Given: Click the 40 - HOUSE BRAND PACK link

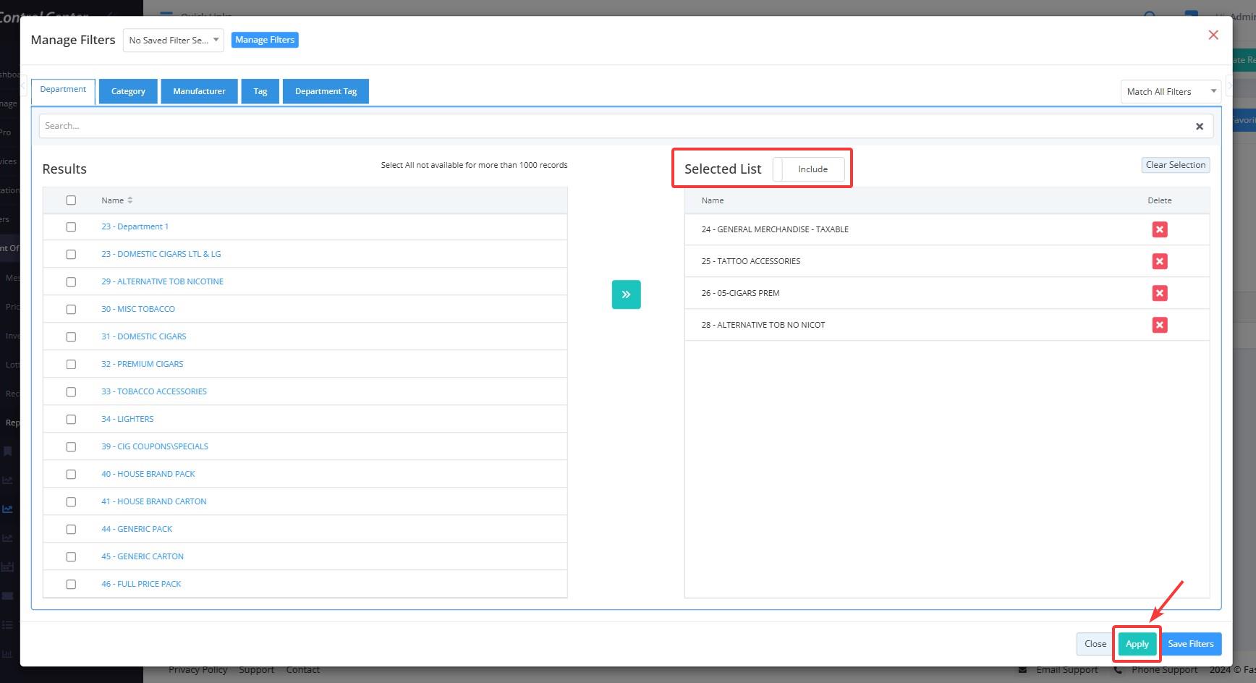Looking at the screenshot, I should (148, 474).
